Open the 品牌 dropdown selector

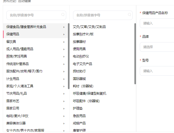click(157, 47)
